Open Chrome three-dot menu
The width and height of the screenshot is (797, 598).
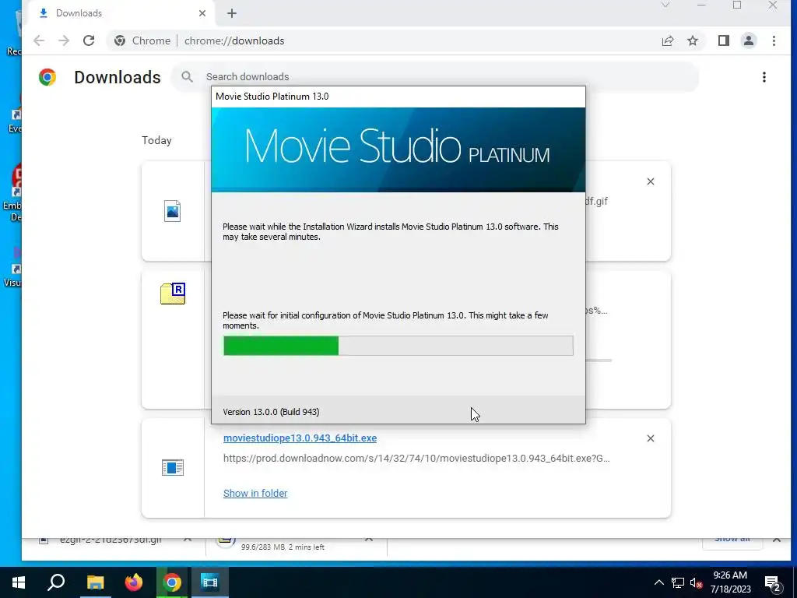[774, 40]
